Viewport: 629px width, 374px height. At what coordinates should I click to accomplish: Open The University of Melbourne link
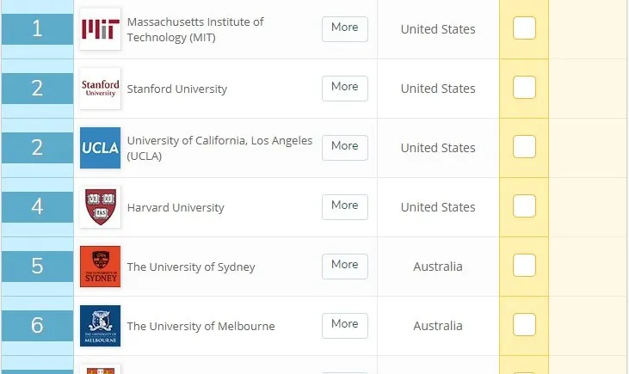click(x=200, y=326)
